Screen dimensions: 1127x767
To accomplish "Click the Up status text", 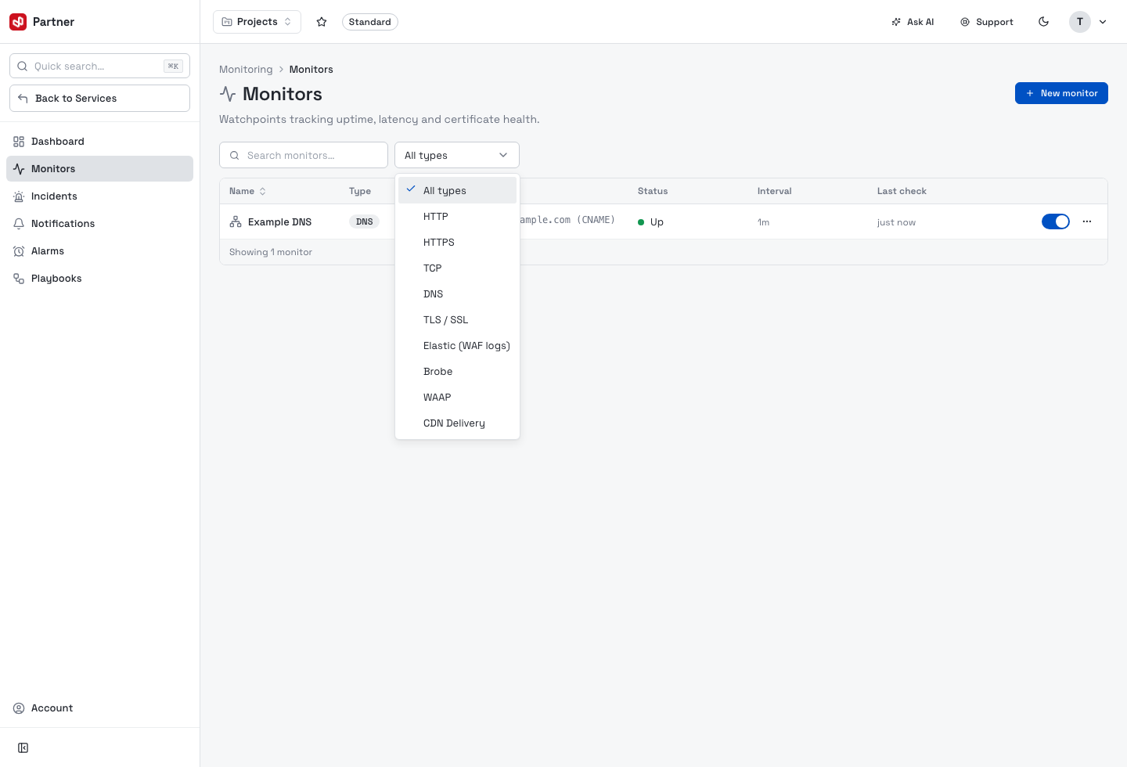I will pos(657,222).
